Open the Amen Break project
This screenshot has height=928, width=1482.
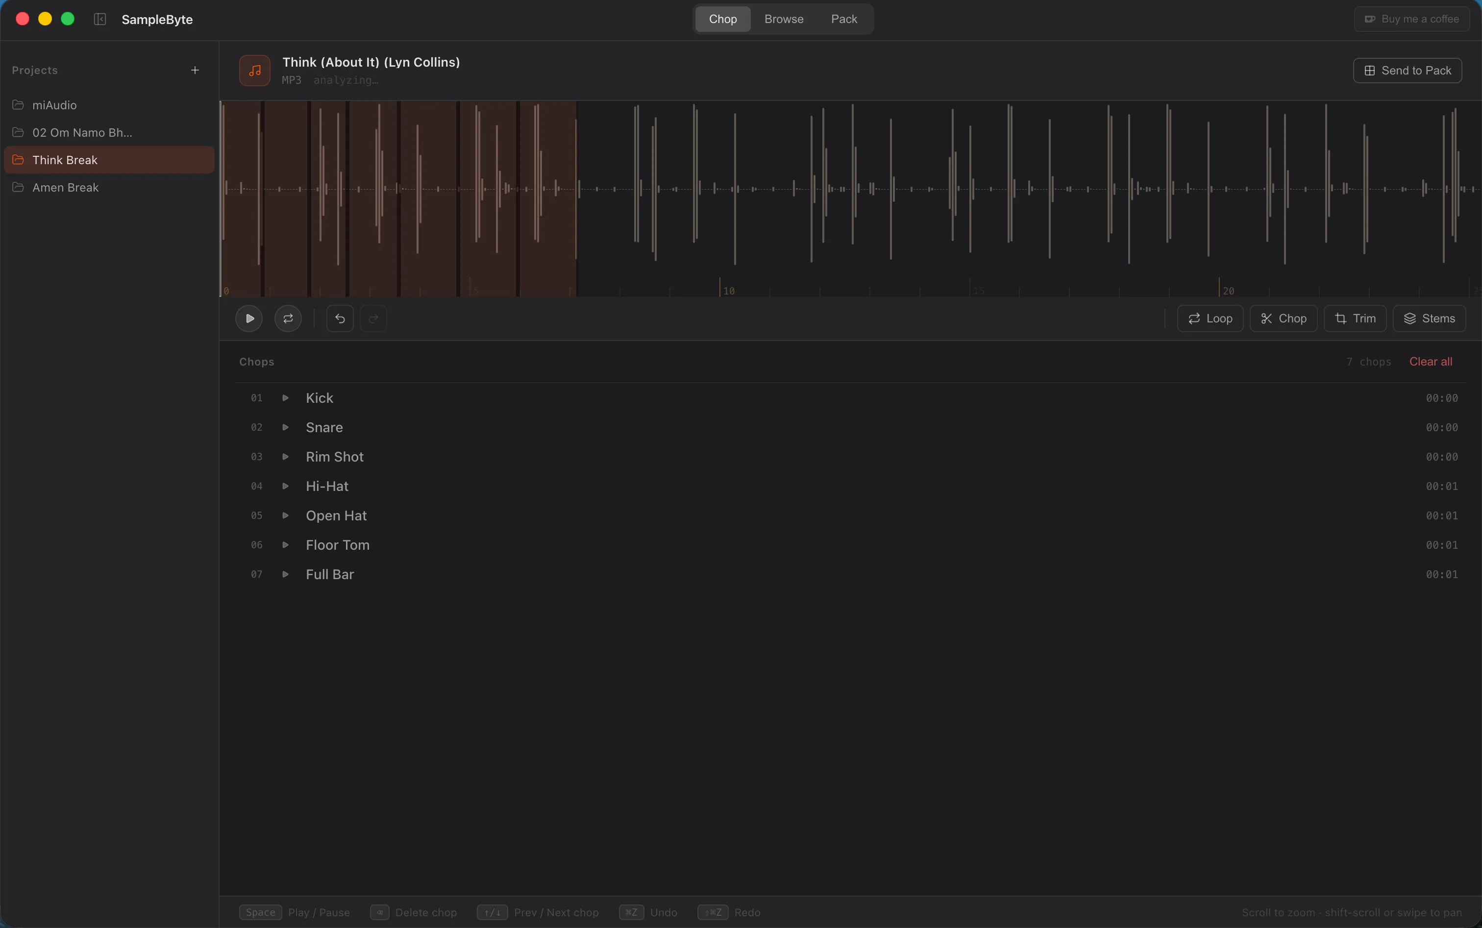[109, 187]
